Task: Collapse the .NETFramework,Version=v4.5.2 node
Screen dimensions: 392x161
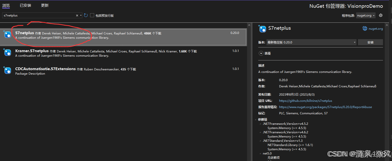Action: [x=261, y=124]
